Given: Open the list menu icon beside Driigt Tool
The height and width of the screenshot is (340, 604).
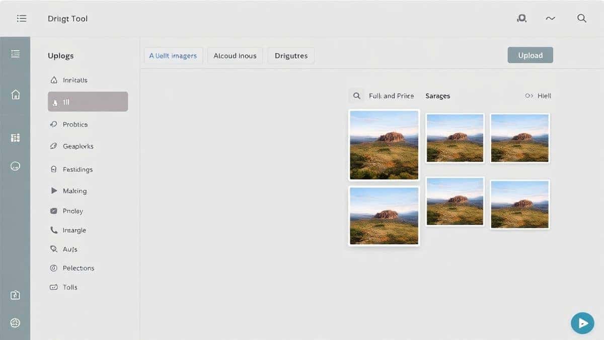Looking at the screenshot, I should click(22, 19).
